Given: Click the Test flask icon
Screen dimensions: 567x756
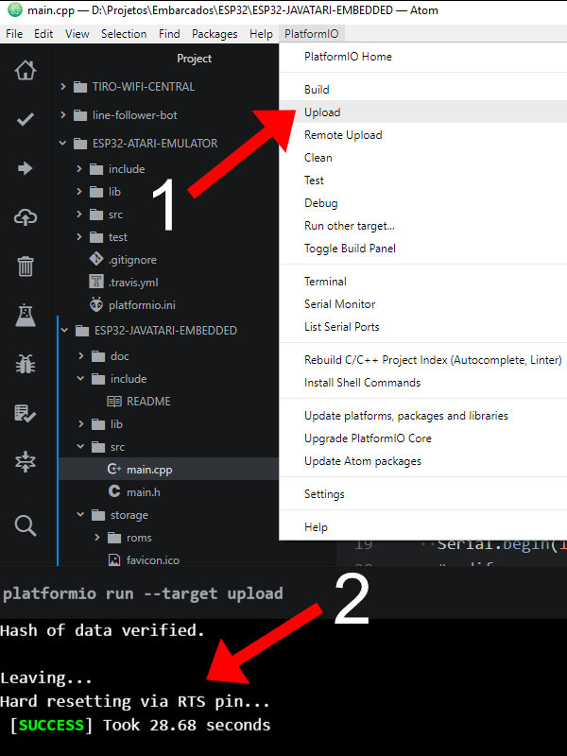Looking at the screenshot, I should click(26, 316).
